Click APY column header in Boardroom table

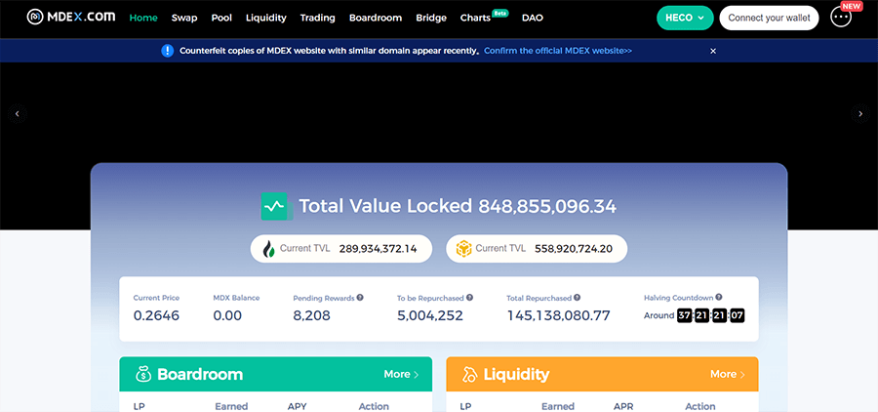click(297, 406)
